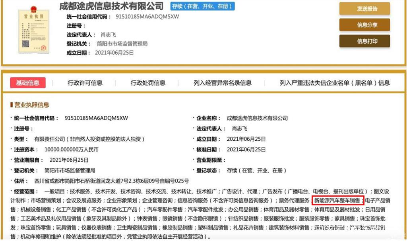Click the 登记机关 value 简阳市市场监督管理局 in header
The image size is (407, 245).
coord(122,44)
